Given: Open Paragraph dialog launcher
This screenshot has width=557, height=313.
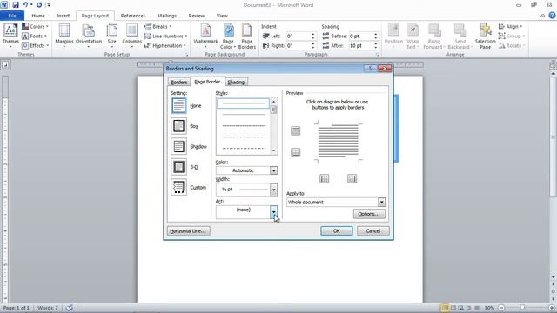Looking at the screenshot, I should tap(377, 55).
